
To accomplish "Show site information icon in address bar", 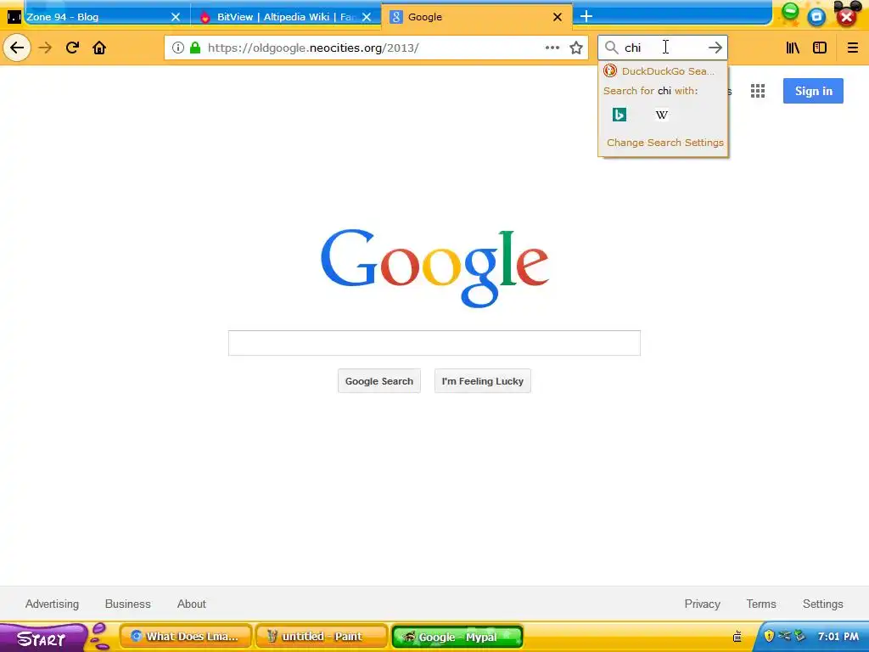I will 178,48.
